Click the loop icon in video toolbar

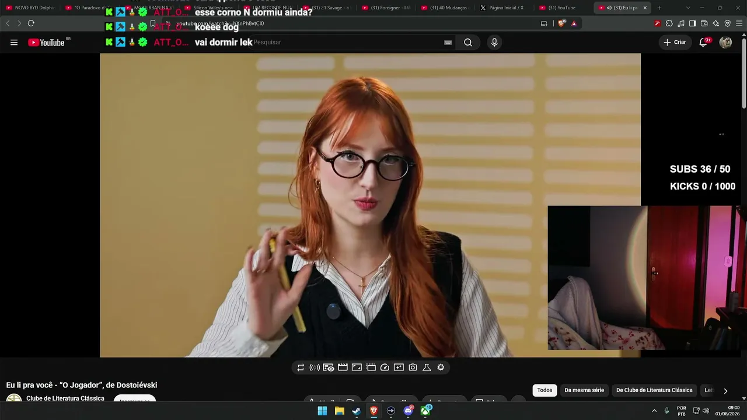point(301,367)
